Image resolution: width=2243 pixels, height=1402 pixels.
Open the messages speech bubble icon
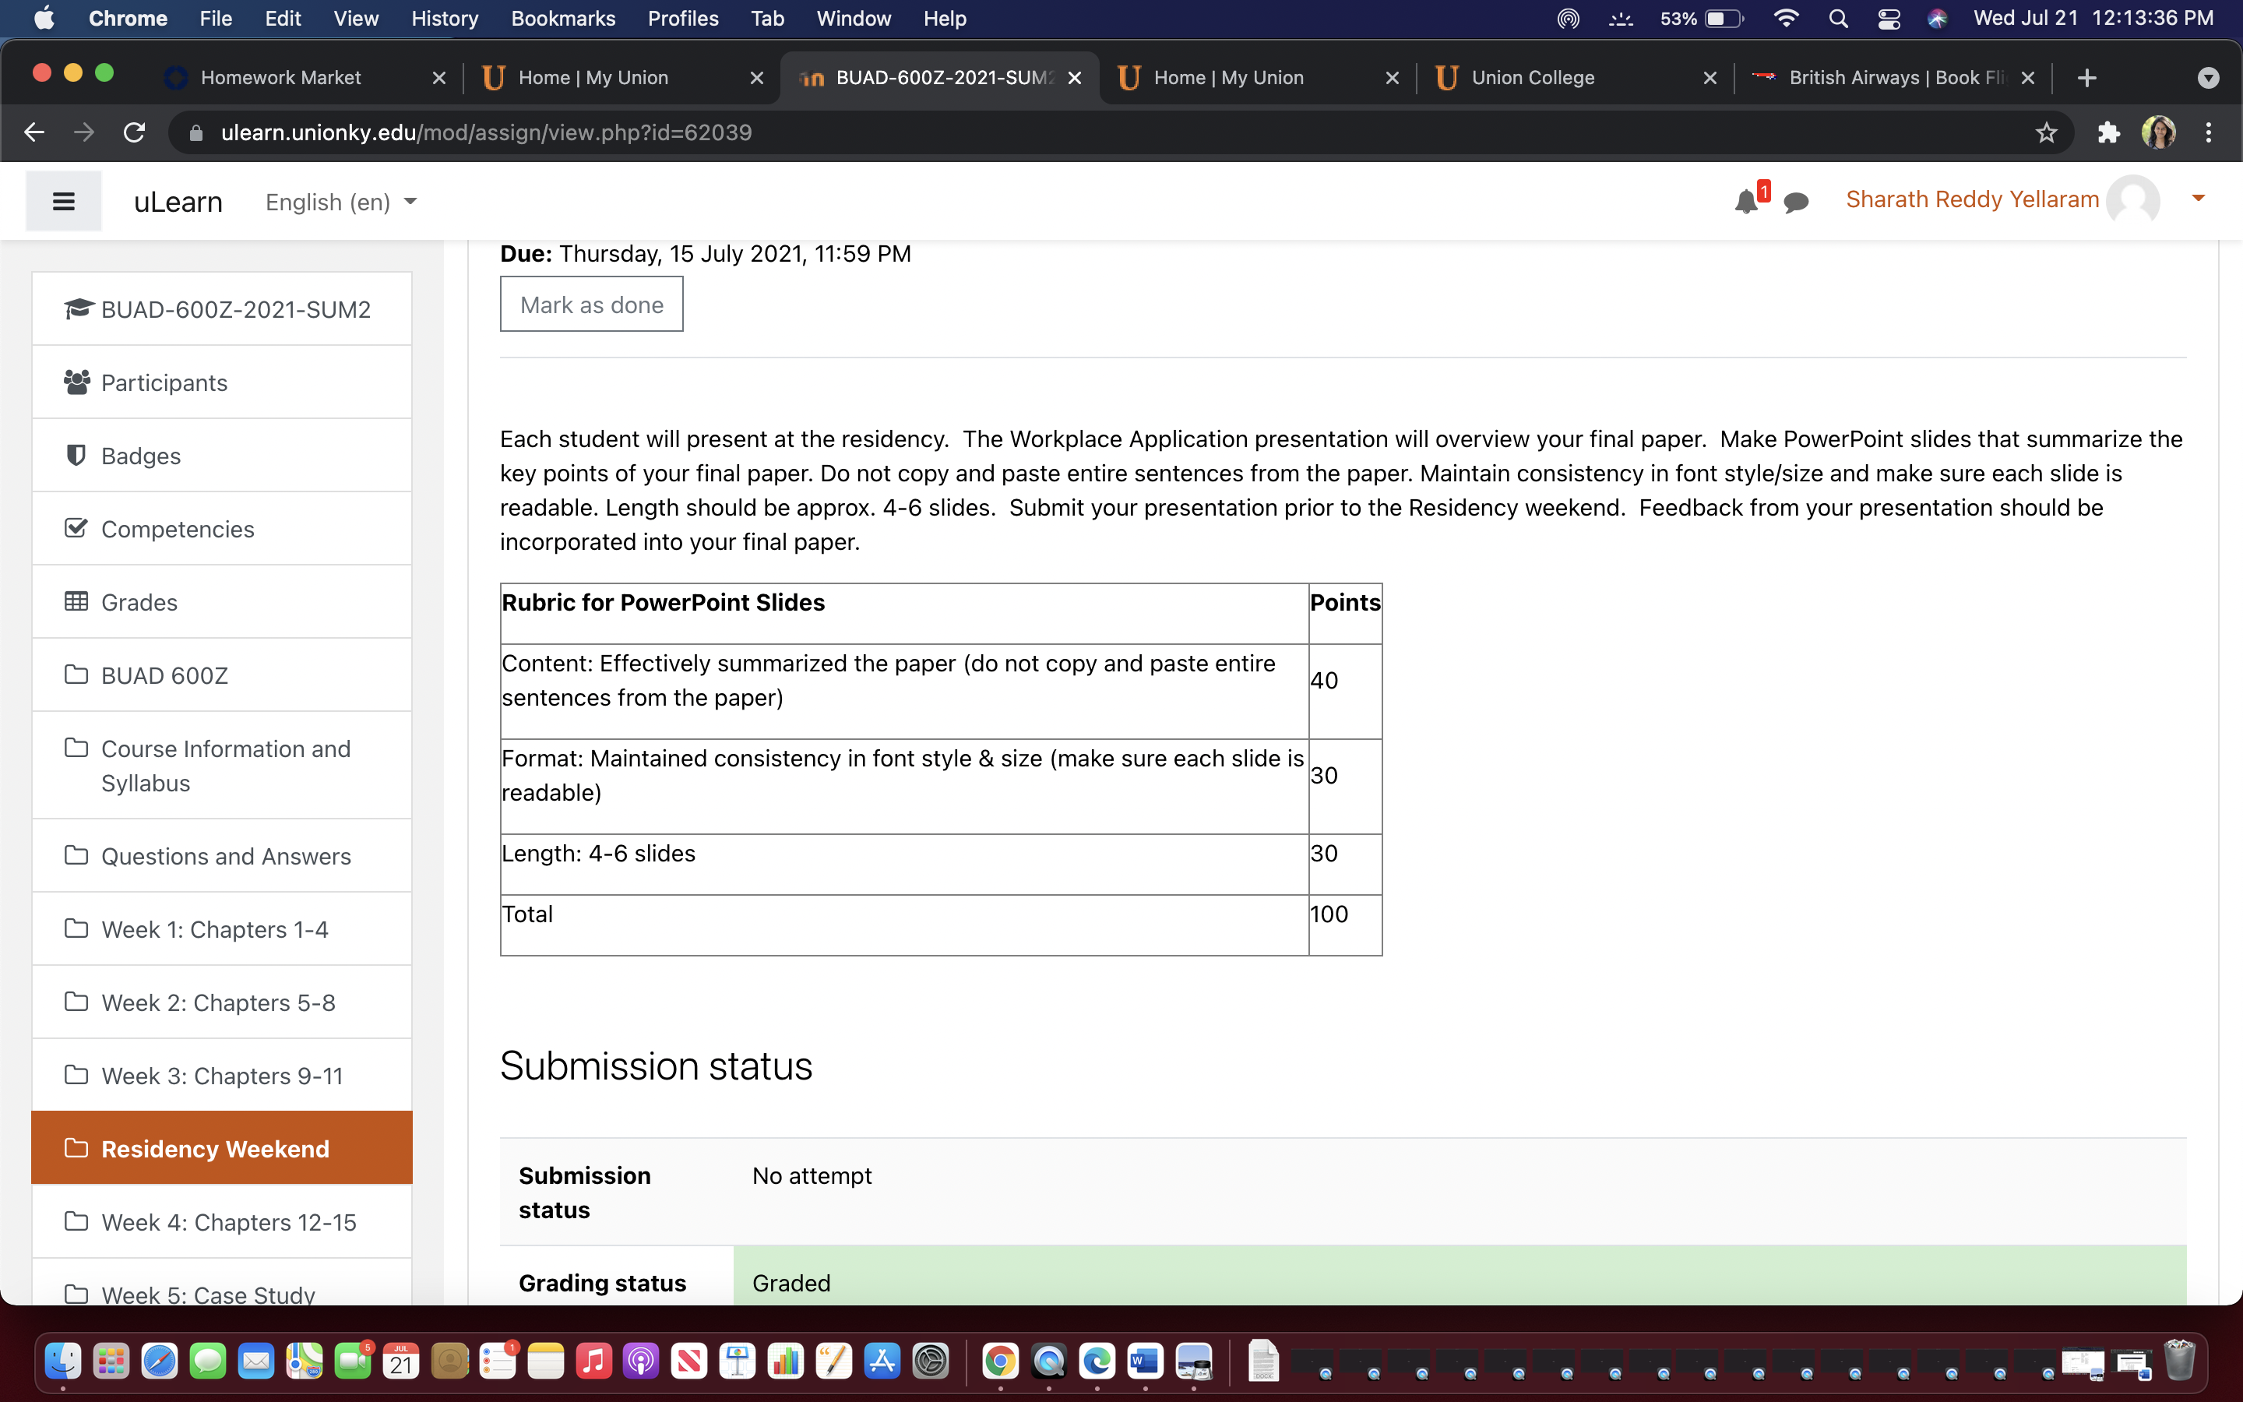1795,201
